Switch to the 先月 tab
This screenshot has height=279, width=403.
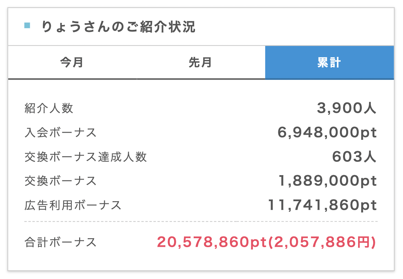(x=201, y=62)
